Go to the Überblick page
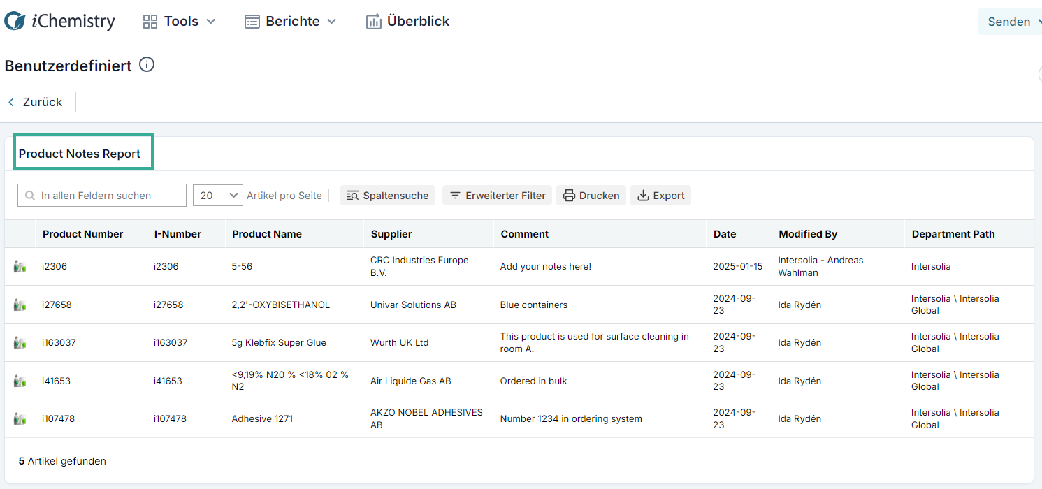The width and height of the screenshot is (1042, 489). [x=407, y=22]
